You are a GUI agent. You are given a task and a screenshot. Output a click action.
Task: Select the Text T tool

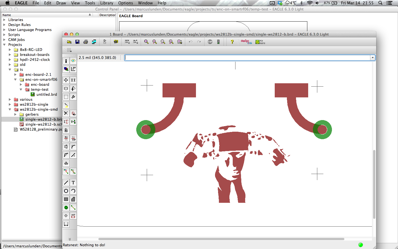[x=73, y=183]
